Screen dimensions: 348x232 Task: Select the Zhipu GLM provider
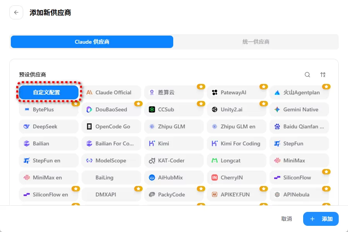click(x=174, y=126)
